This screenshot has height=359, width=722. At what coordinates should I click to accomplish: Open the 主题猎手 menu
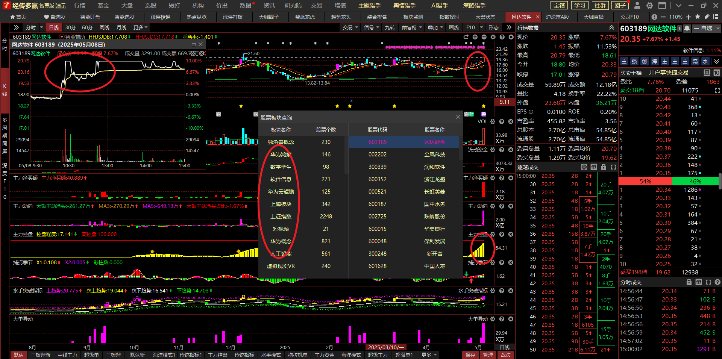coord(369,6)
